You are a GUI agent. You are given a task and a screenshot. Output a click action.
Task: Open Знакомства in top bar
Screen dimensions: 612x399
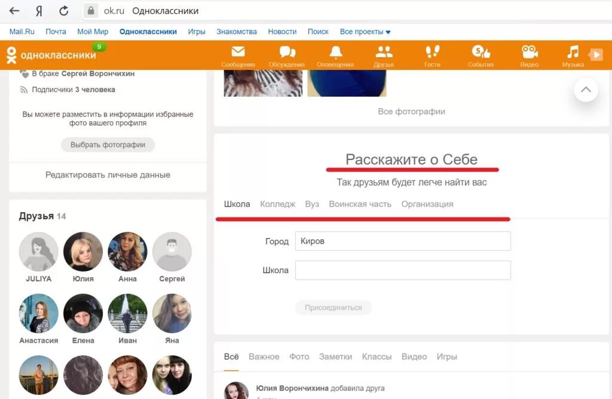[x=237, y=32]
